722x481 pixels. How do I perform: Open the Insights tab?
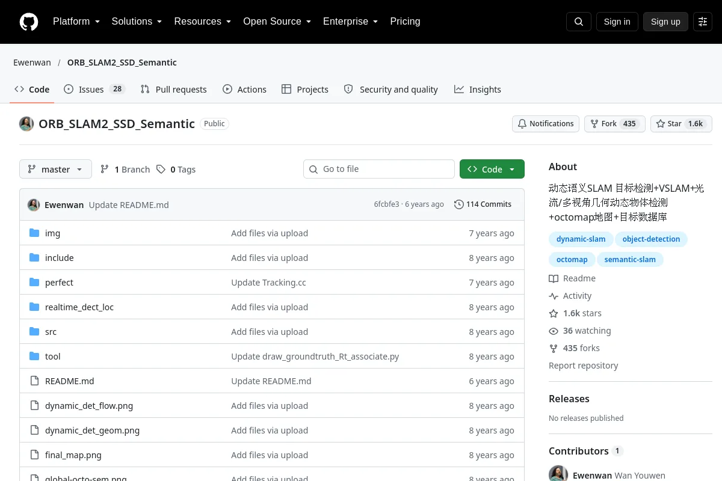click(478, 90)
